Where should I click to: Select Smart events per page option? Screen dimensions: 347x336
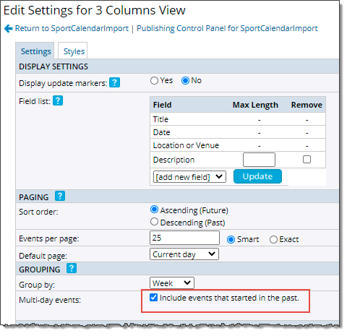[231, 239]
